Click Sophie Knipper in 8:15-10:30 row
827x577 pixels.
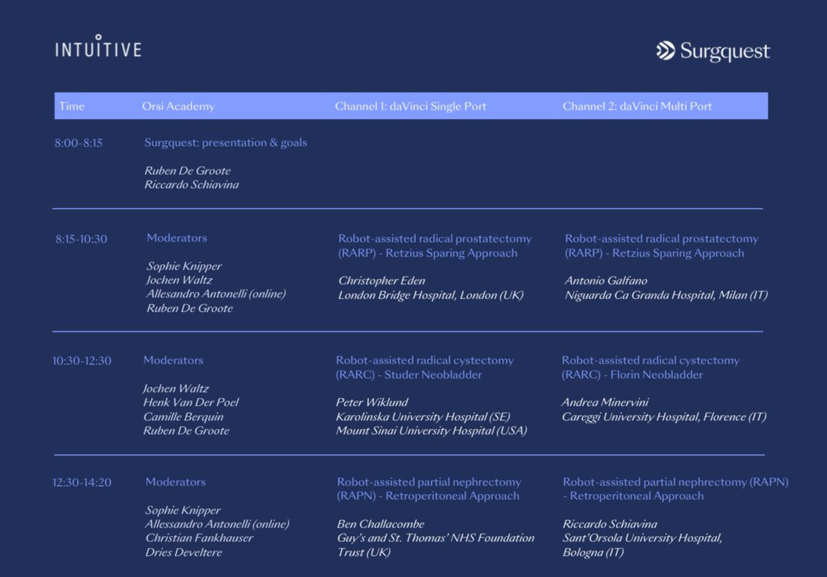click(x=184, y=266)
